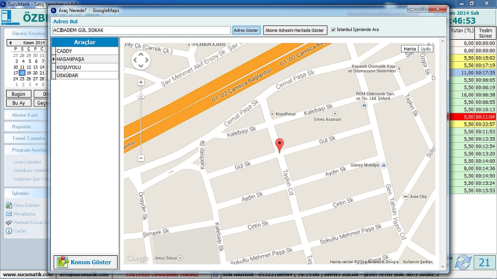
Task: Click the Koyulhisar place marker
Action: [x=272, y=114]
